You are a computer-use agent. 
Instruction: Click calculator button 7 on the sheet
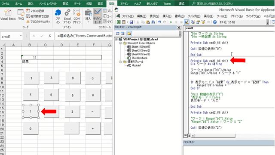pyautogui.click(x=31, y=78)
